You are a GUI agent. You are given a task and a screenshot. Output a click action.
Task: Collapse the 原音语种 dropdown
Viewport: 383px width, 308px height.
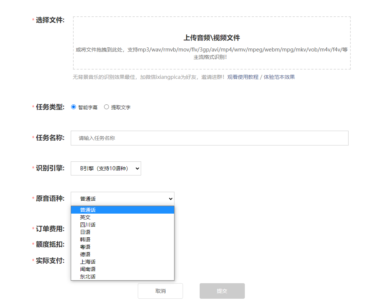point(122,199)
